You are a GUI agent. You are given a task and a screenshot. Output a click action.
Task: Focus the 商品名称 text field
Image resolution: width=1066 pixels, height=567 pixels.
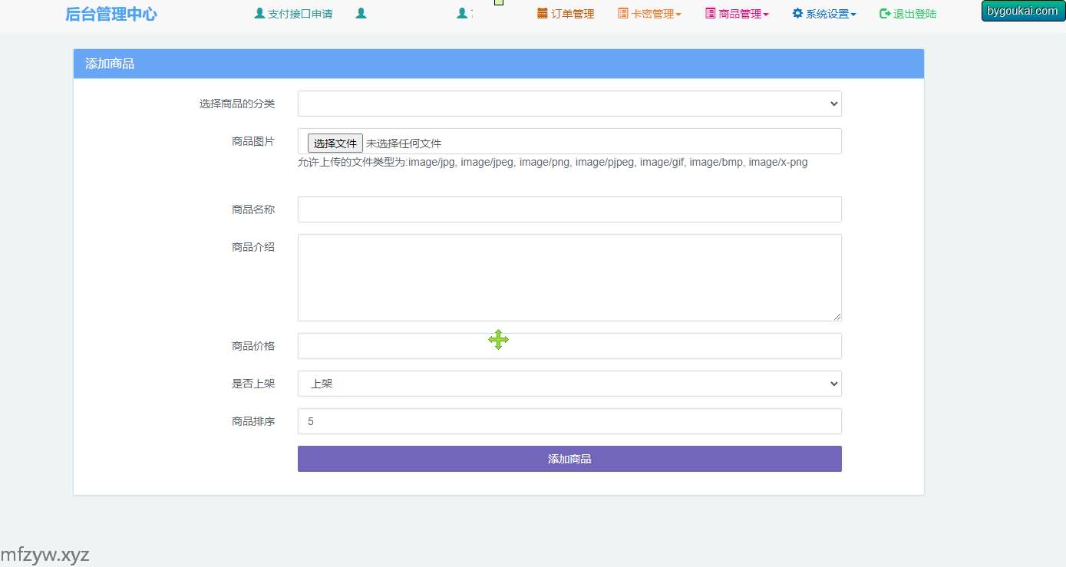(569, 209)
